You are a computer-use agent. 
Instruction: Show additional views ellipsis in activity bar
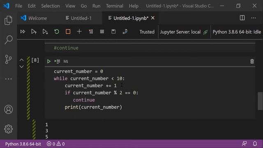pos(8,79)
